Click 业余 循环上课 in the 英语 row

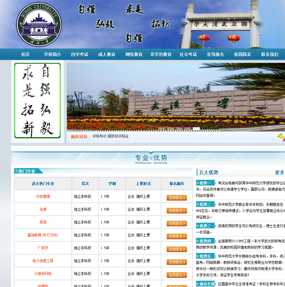click(x=139, y=222)
